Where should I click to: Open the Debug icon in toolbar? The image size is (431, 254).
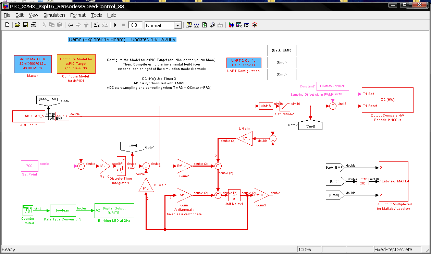pyautogui.click(x=255, y=25)
